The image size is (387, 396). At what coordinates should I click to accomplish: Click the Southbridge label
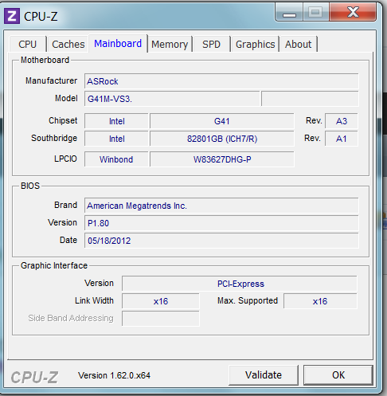54,138
